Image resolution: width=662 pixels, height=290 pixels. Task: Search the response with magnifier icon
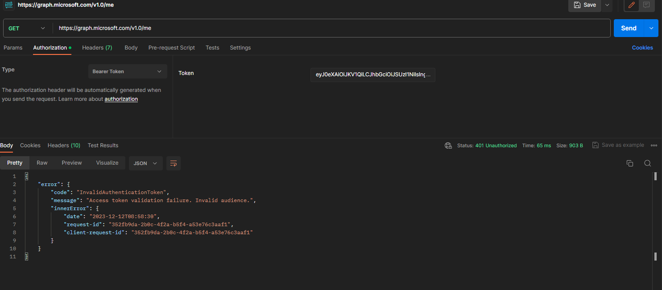(x=647, y=163)
